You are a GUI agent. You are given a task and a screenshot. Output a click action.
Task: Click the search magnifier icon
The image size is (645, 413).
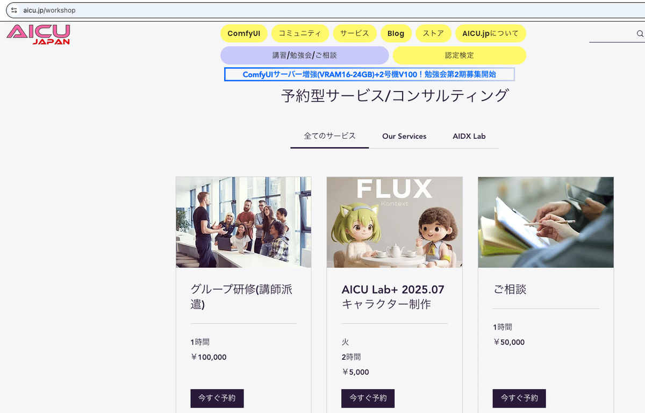pos(640,33)
